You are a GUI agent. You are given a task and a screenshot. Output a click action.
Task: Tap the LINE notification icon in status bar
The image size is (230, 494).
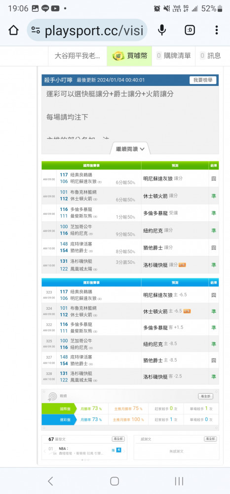[x=45, y=9]
